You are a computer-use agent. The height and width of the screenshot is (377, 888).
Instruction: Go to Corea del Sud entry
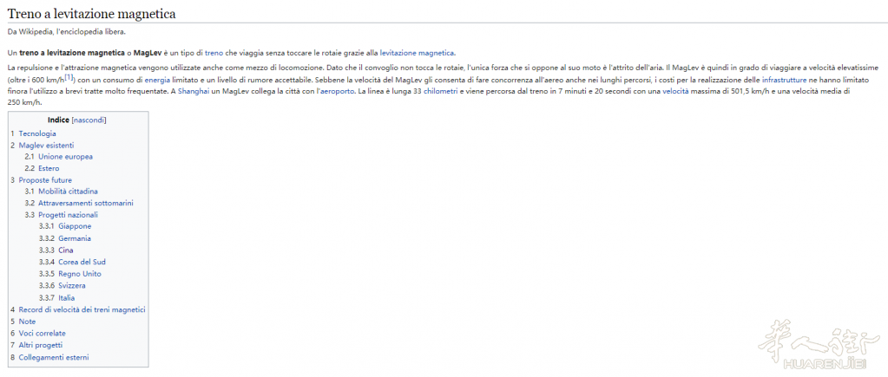pos(82,262)
